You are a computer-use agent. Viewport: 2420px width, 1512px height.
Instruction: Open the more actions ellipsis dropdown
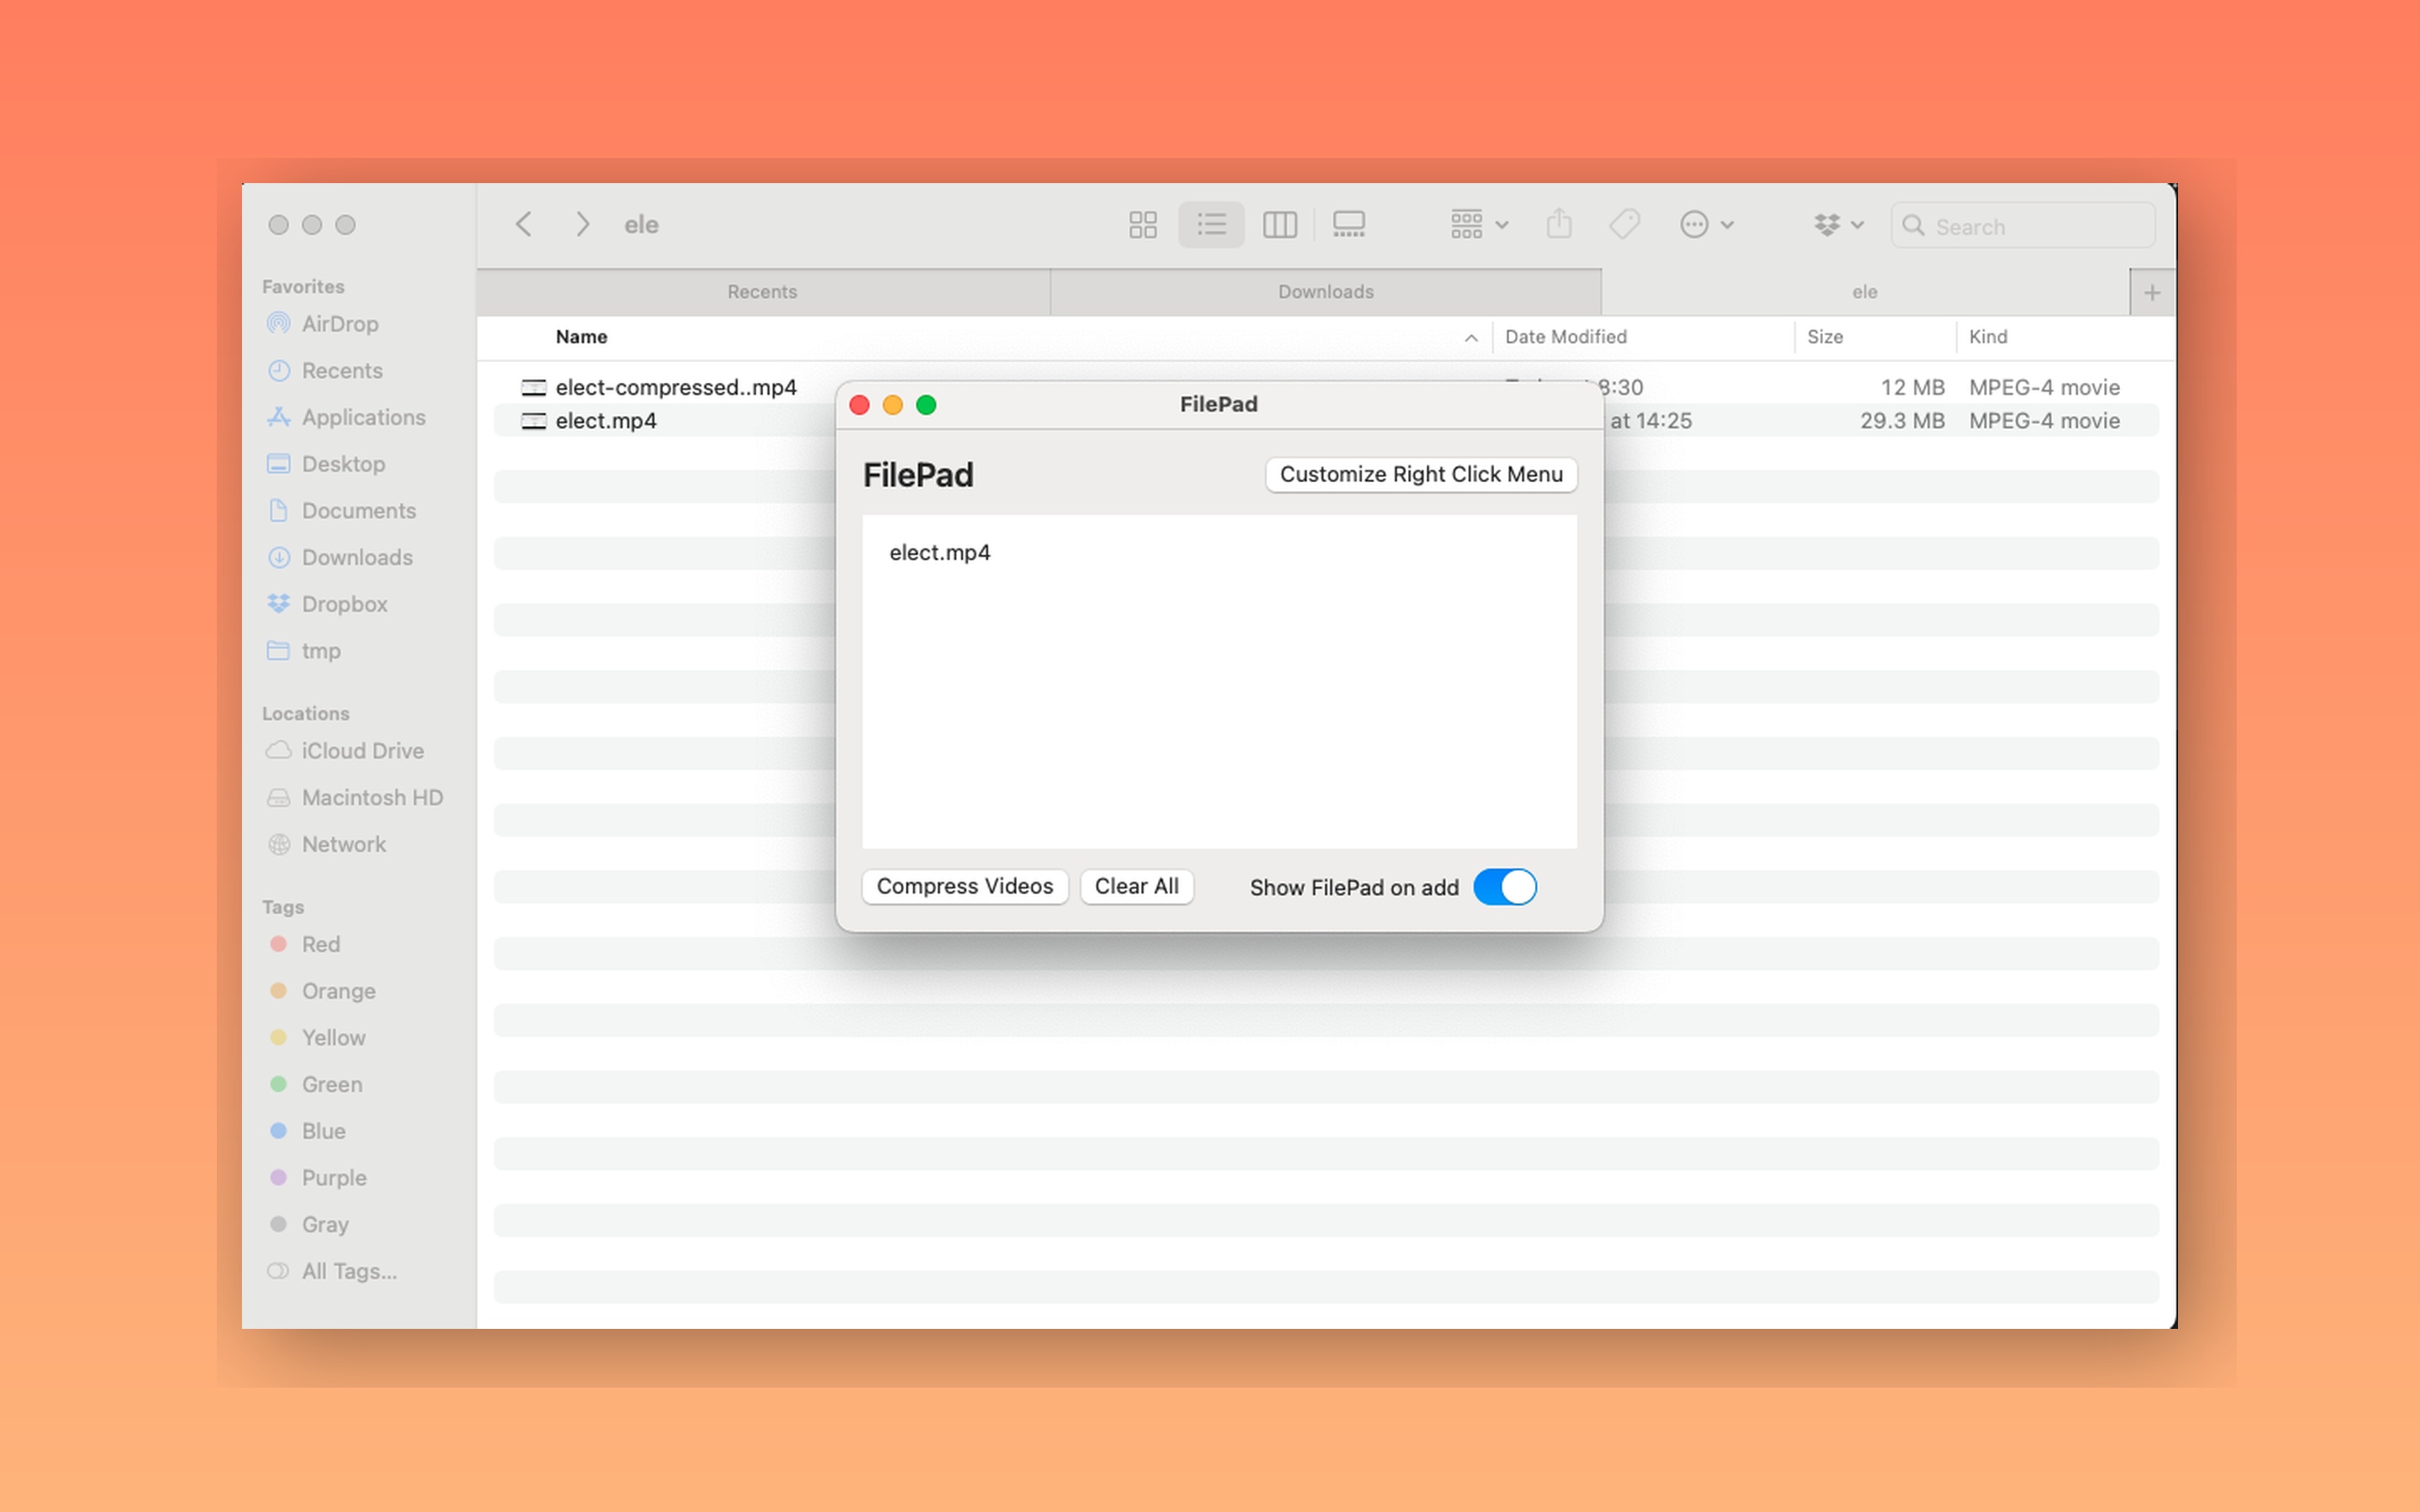[x=1707, y=224]
